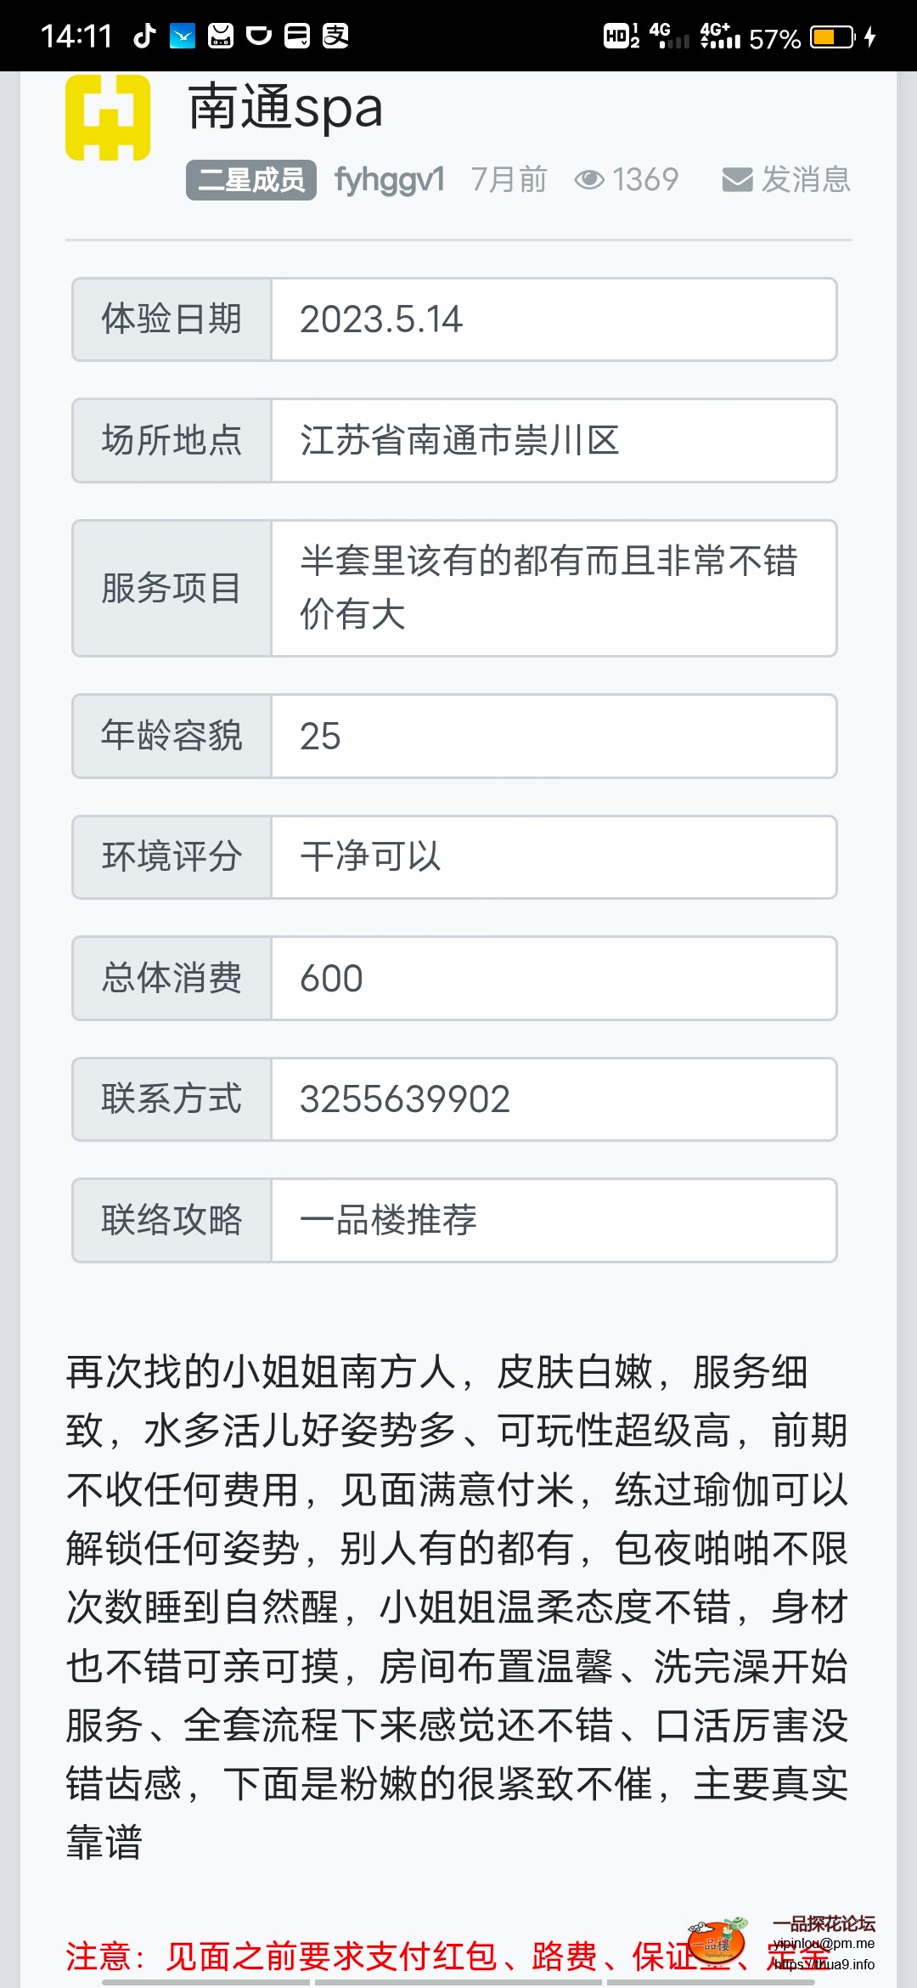Click the charging bolt icon at top right
The image size is (917, 1988).
pos(868,36)
